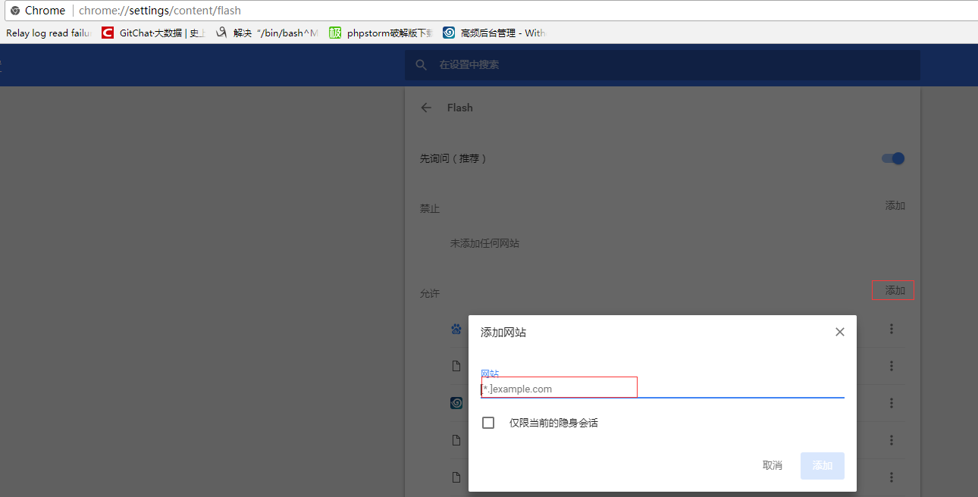Click the GitChat bookmark icon
This screenshot has height=497, width=978.
pyautogui.click(x=107, y=33)
